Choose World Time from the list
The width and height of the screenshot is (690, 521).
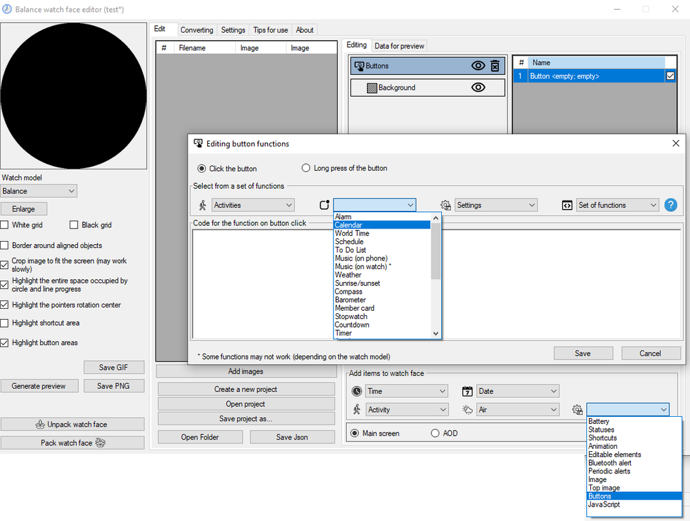tap(382, 233)
